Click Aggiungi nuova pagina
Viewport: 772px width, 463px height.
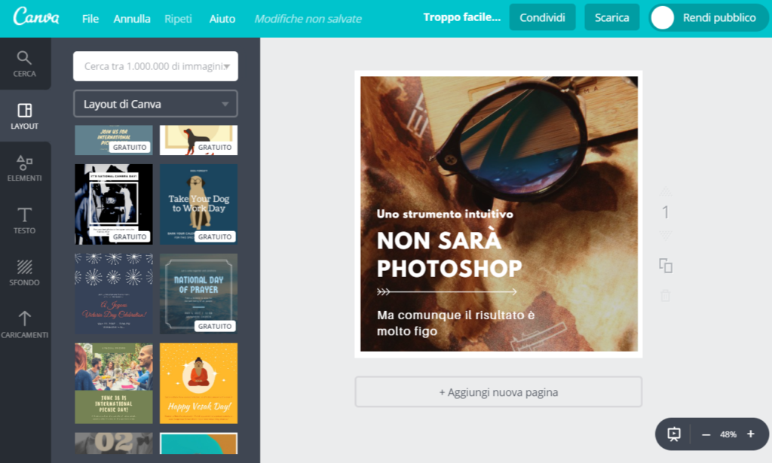click(x=498, y=392)
